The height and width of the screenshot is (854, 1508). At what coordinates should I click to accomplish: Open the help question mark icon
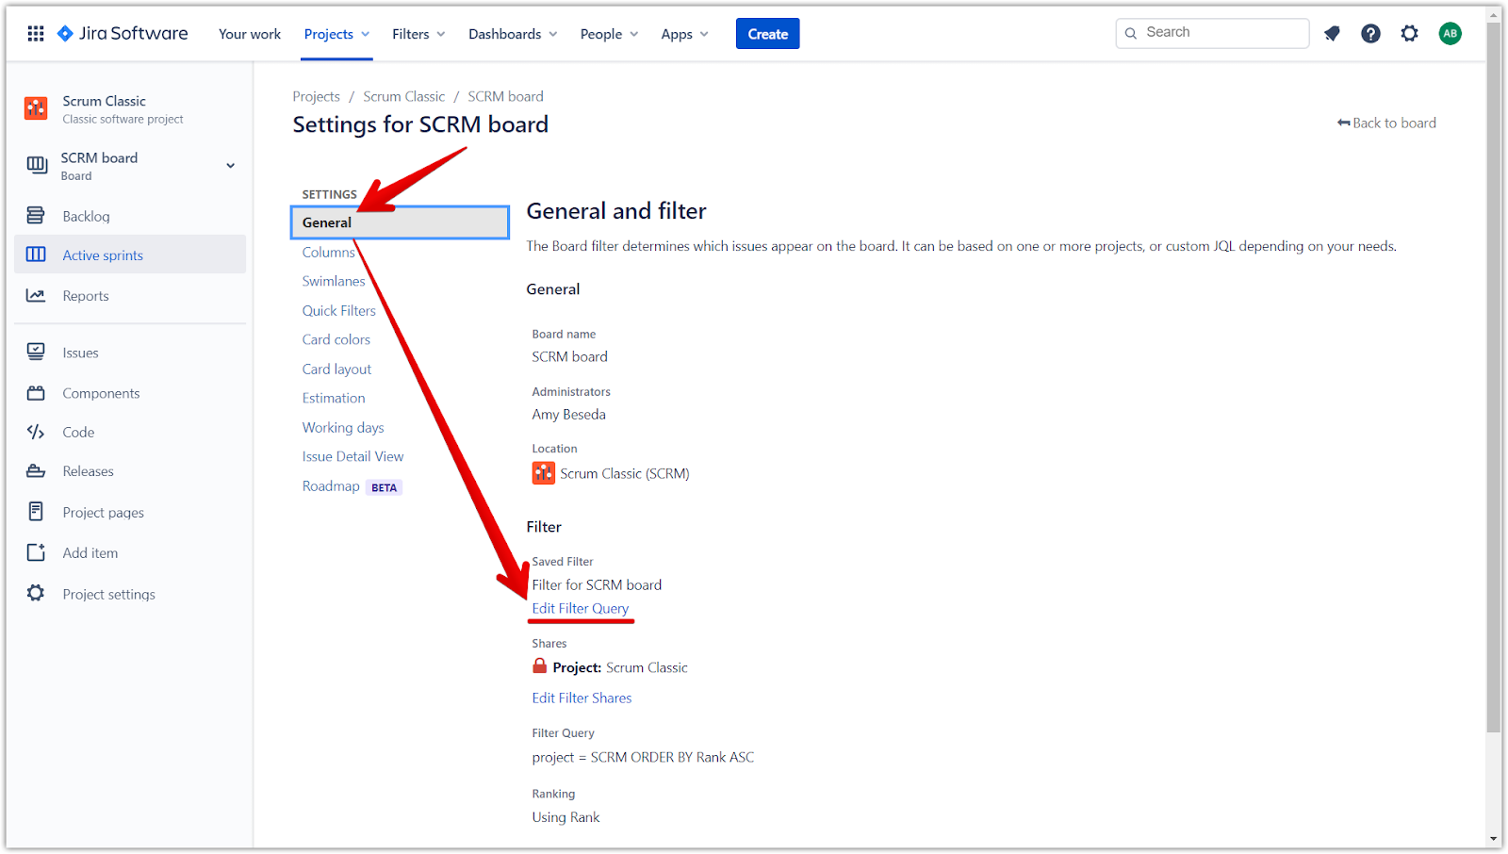click(x=1370, y=34)
